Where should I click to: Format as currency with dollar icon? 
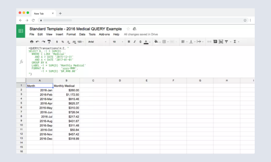click(x=57, y=42)
